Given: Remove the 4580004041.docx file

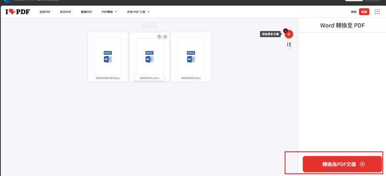Looking at the screenshot, I should point(165,37).
